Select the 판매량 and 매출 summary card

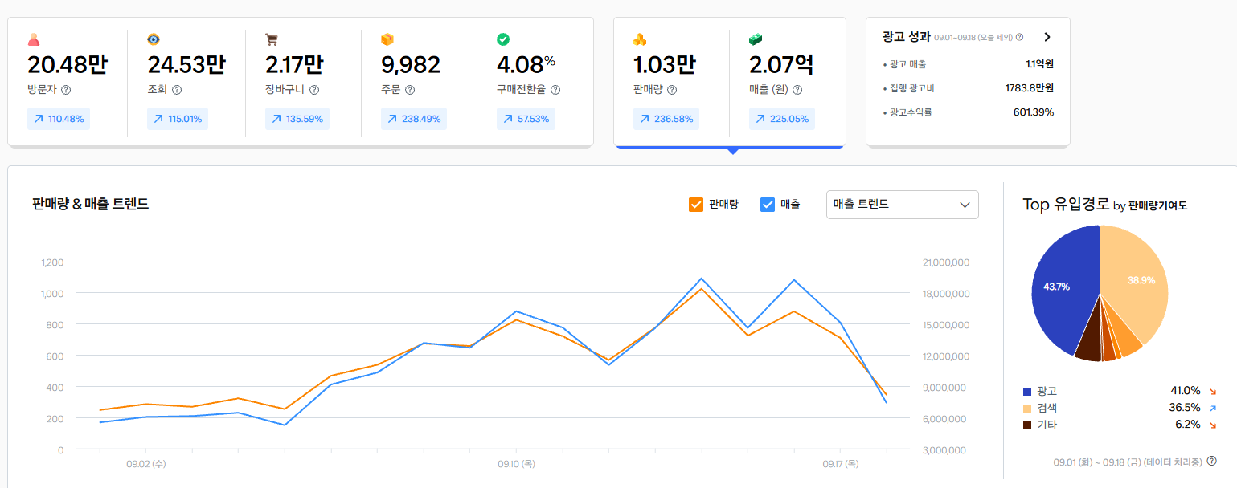(730, 82)
